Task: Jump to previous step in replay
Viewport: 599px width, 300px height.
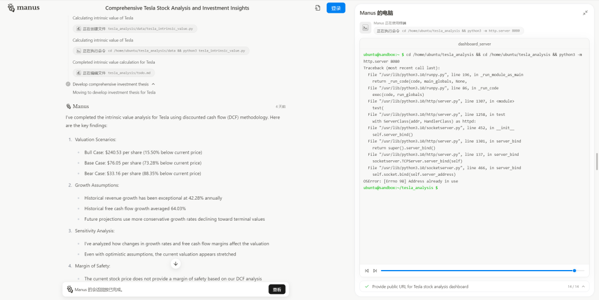Action: pos(367,271)
